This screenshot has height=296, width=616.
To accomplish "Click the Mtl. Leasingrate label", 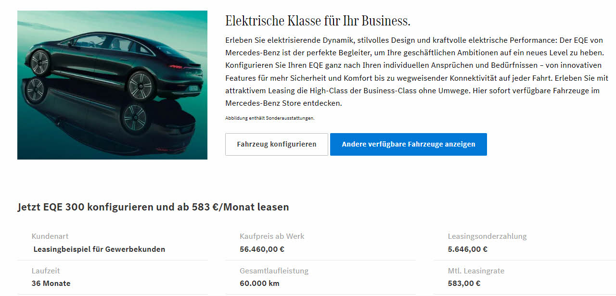I will (476, 271).
